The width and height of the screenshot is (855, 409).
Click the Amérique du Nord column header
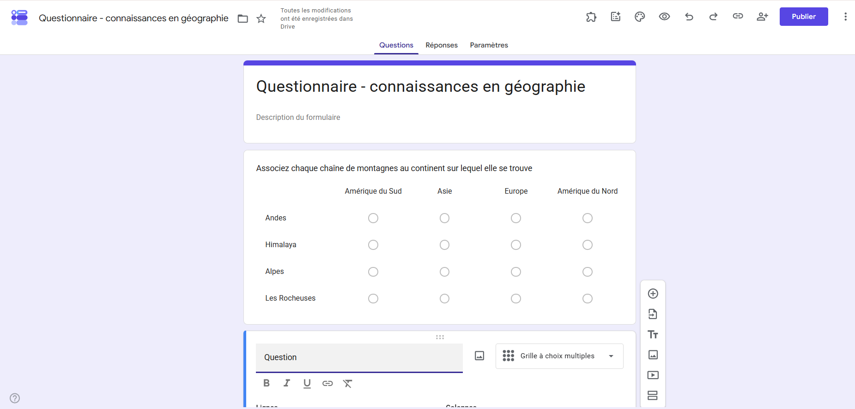pyautogui.click(x=588, y=191)
